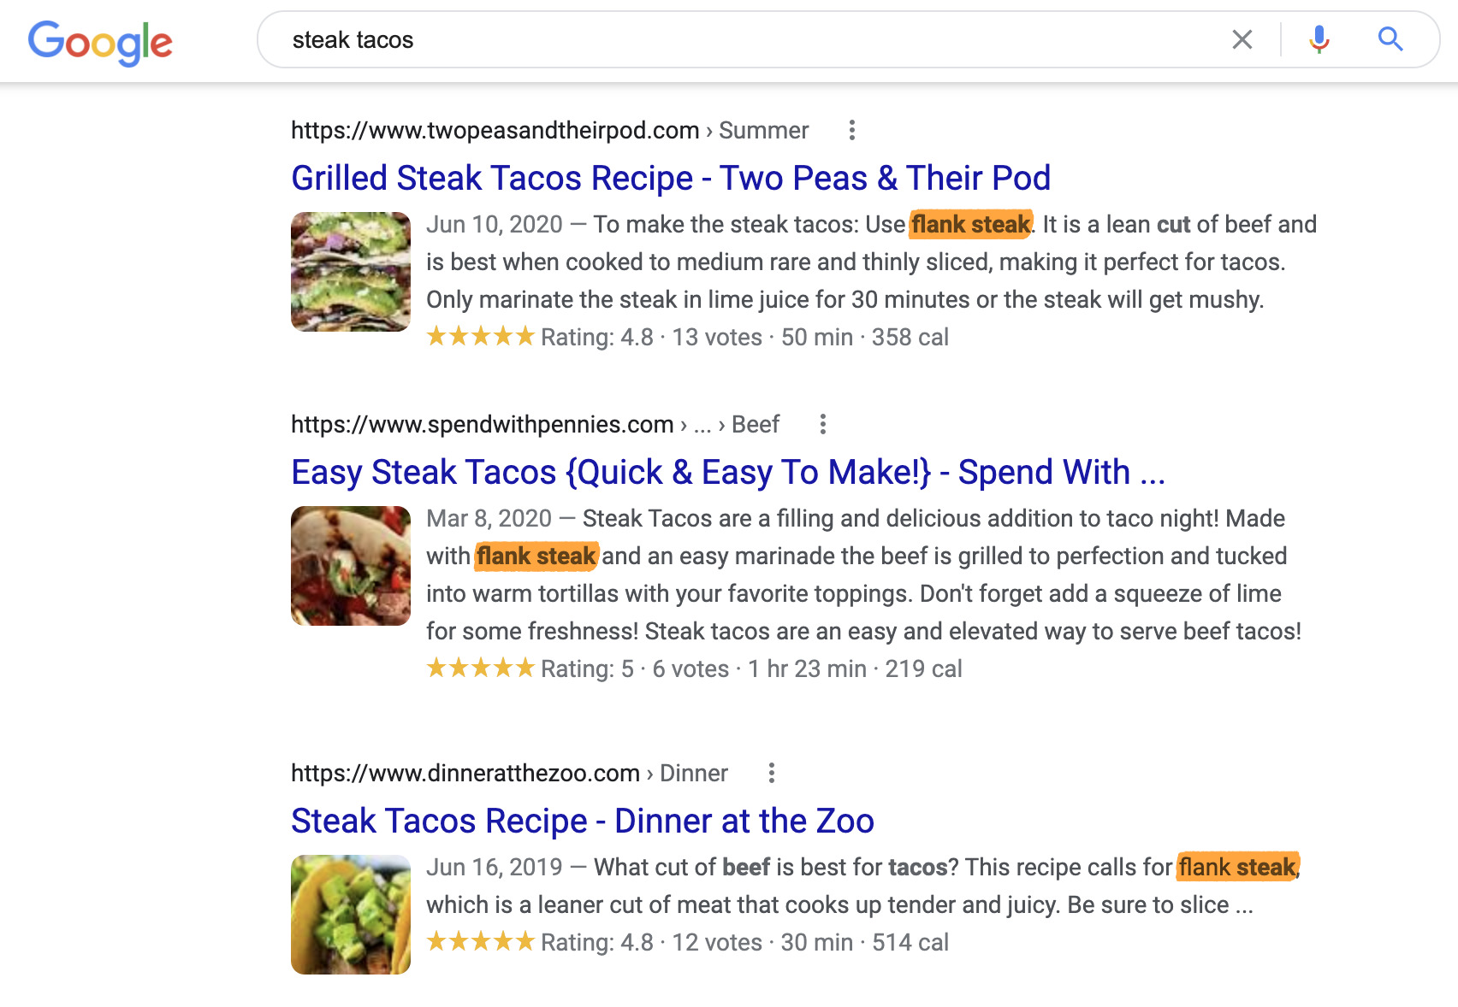
Task: Click the Dinner at the Zoo thumbnail
Action: click(351, 915)
